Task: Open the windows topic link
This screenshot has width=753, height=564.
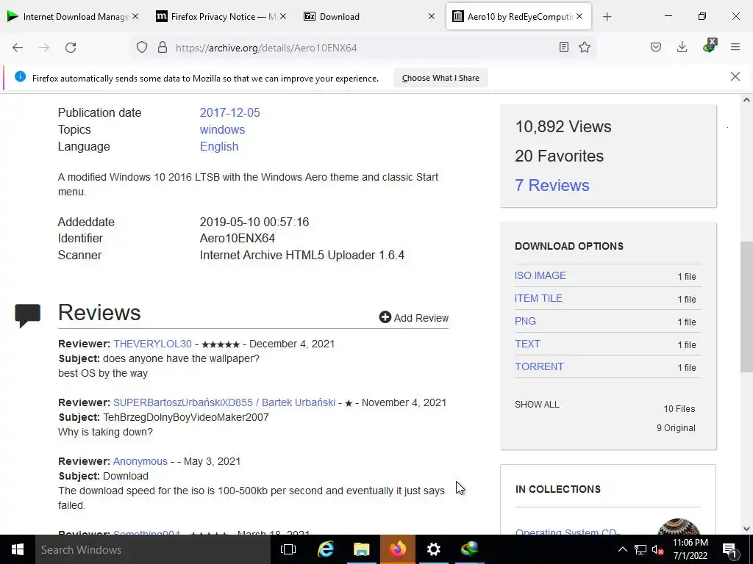Action: (x=222, y=129)
